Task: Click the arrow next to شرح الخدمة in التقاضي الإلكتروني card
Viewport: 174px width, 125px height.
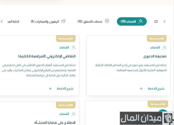Action: (51, 89)
